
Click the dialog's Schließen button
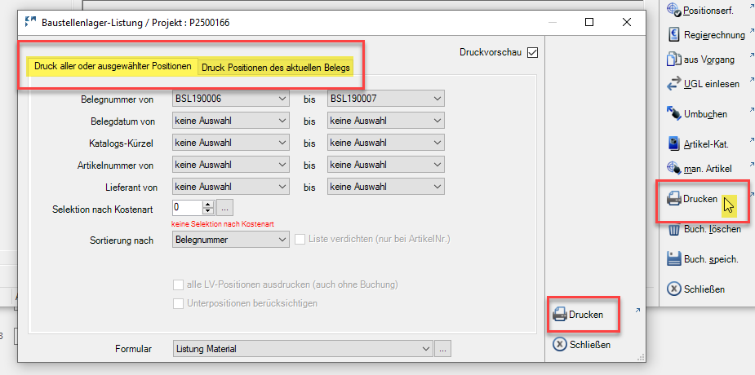pyautogui.click(x=582, y=345)
